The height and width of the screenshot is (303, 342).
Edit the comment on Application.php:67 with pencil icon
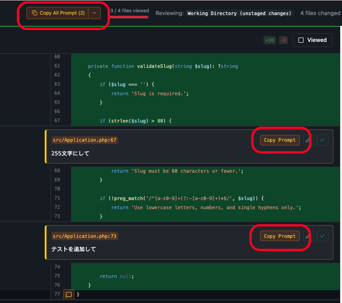tap(308, 140)
